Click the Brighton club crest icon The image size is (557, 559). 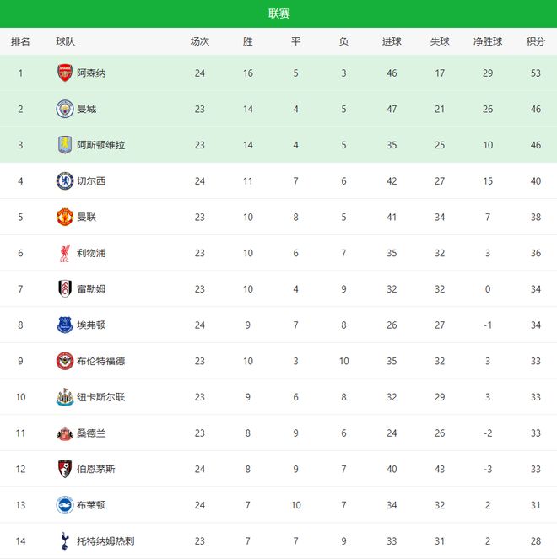[x=65, y=505]
